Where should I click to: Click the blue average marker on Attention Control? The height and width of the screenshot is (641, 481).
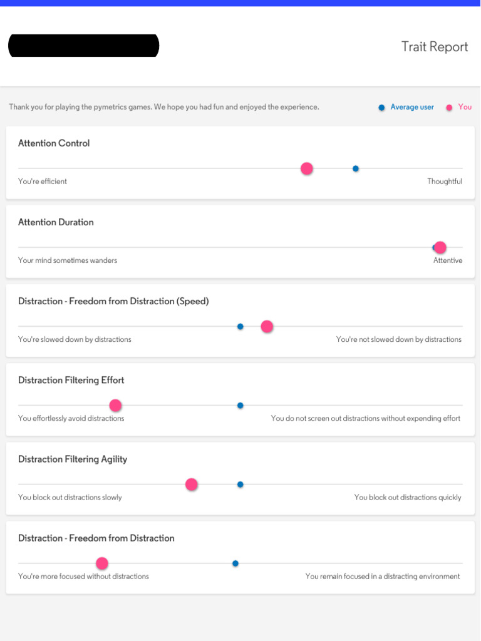356,168
